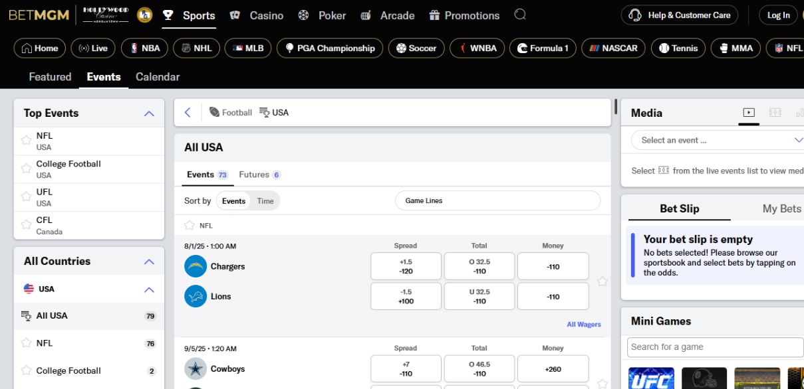Open the Media video player icon

point(749,113)
